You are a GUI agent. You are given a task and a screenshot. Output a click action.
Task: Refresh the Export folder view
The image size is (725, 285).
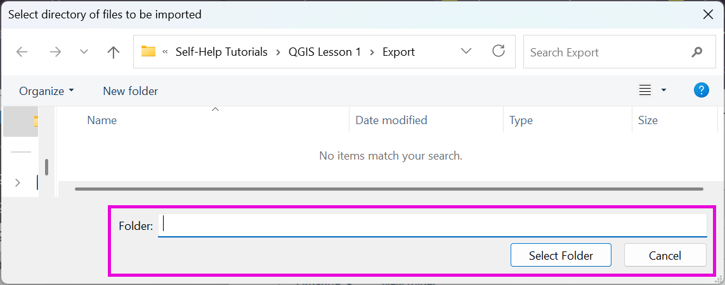(499, 51)
